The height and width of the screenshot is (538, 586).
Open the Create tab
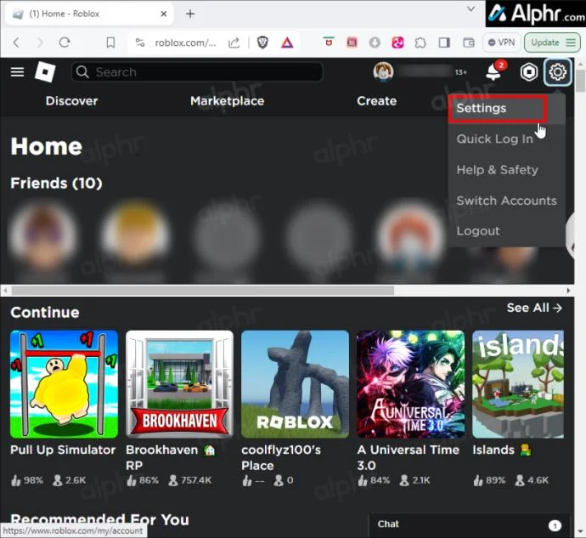pos(377,101)
